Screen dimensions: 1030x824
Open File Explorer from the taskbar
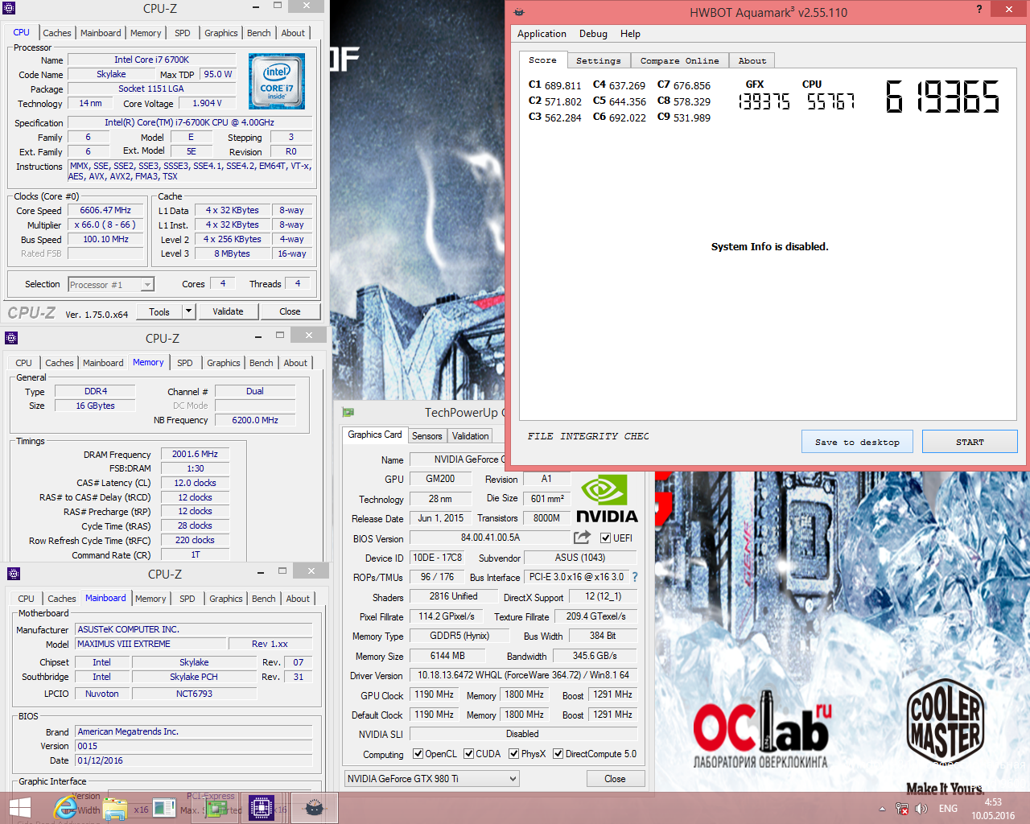[x=115, y=809]
